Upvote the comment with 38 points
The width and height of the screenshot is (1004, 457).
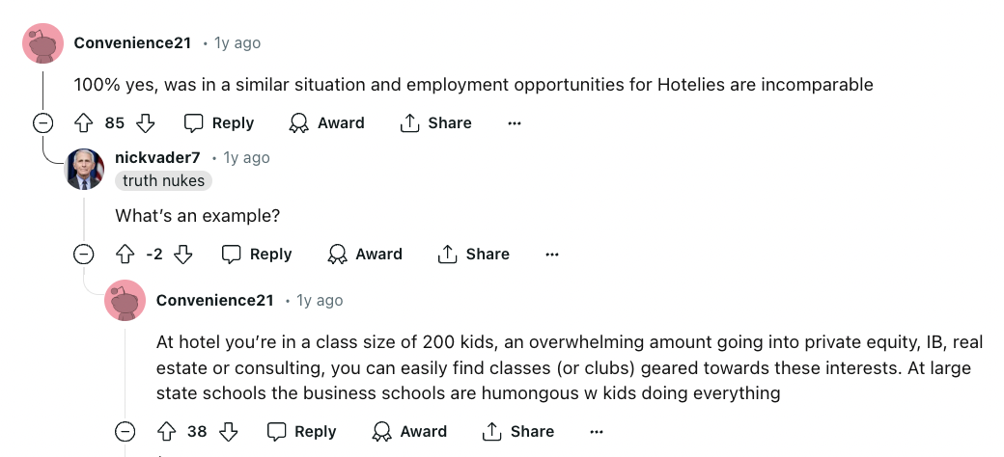[166, 432]
